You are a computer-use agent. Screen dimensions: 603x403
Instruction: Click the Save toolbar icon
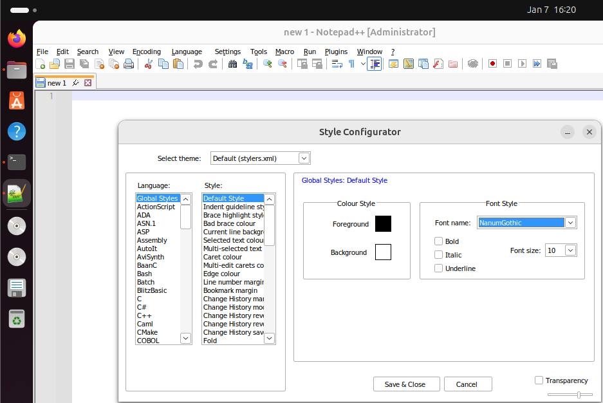70,64
